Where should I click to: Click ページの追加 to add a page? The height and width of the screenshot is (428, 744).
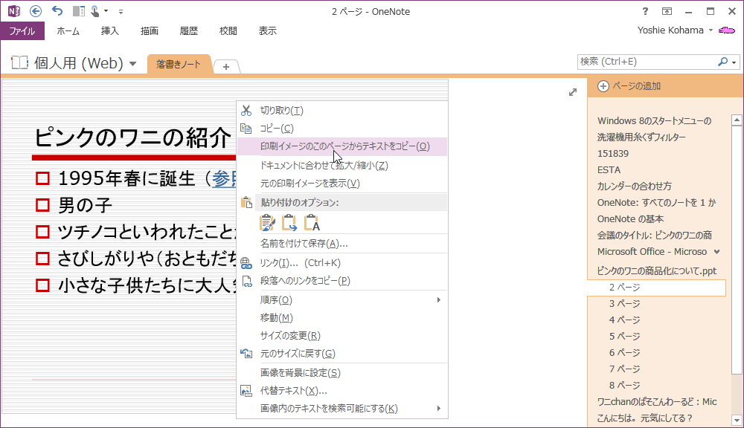[629, 86]
